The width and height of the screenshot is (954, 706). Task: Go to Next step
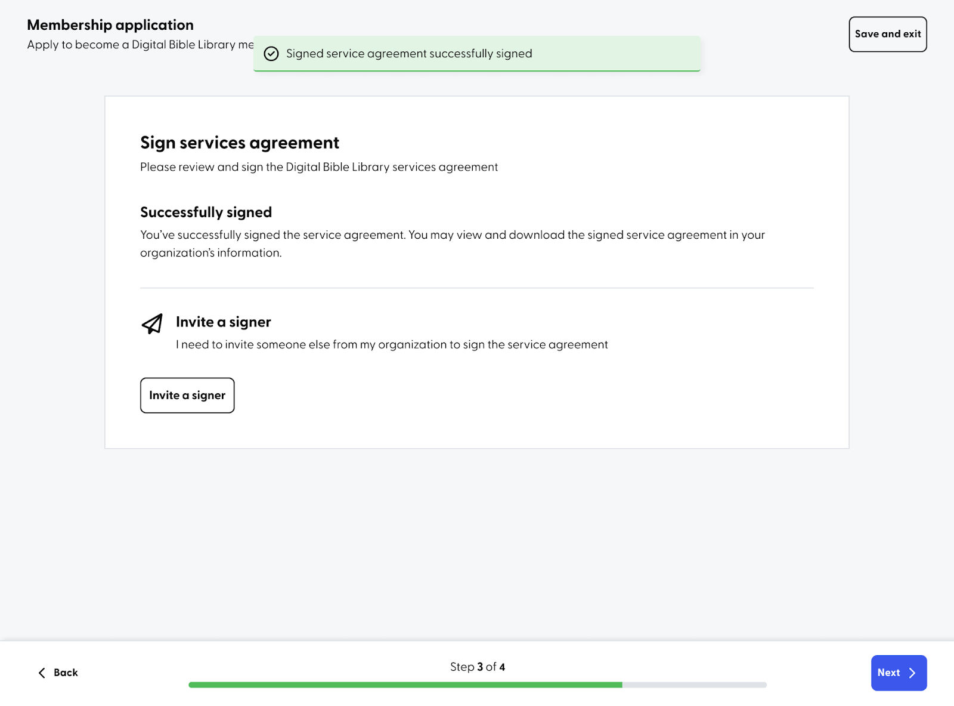899,673
